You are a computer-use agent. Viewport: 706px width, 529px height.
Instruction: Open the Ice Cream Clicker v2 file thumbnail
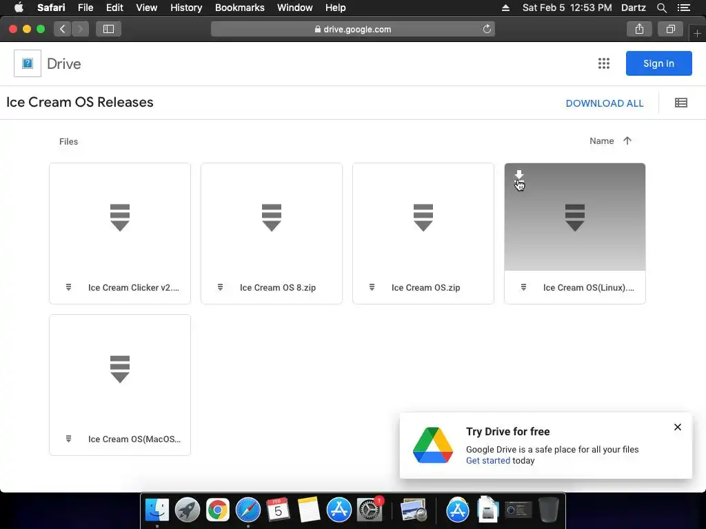(120, 217)
